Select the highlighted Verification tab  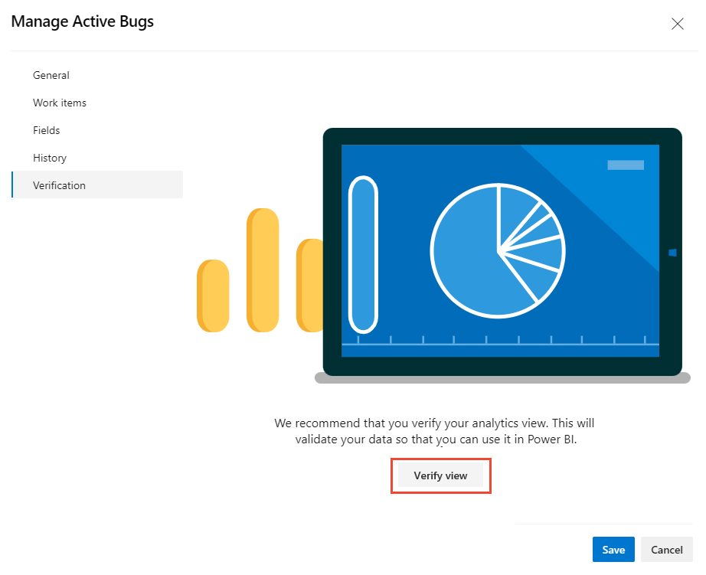(x=96, y=185)
